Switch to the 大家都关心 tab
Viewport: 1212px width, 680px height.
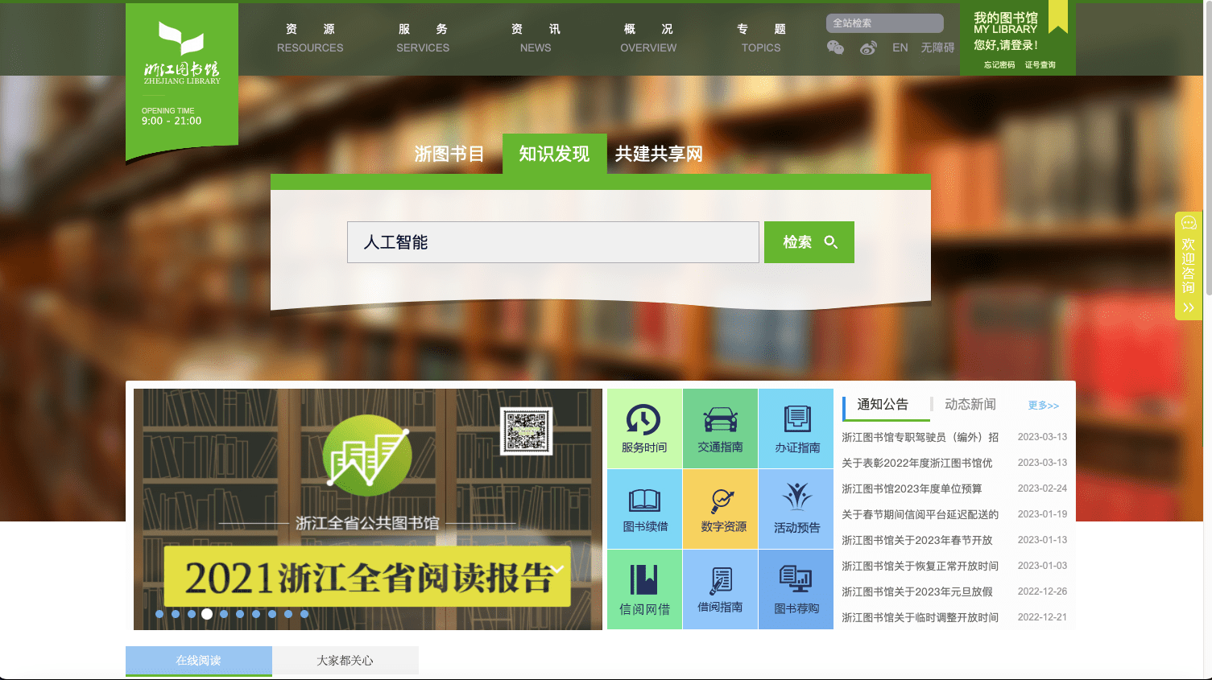coord(345,660)
